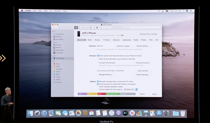Switch to column view in Finder toolbar
Image resolution: width=210 pixels, height=123 pixels.
pyautogui.click(x=82, y=27)
